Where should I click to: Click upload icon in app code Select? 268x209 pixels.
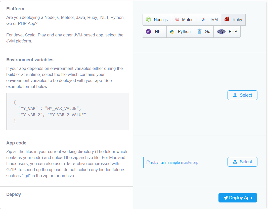point(235,162)
